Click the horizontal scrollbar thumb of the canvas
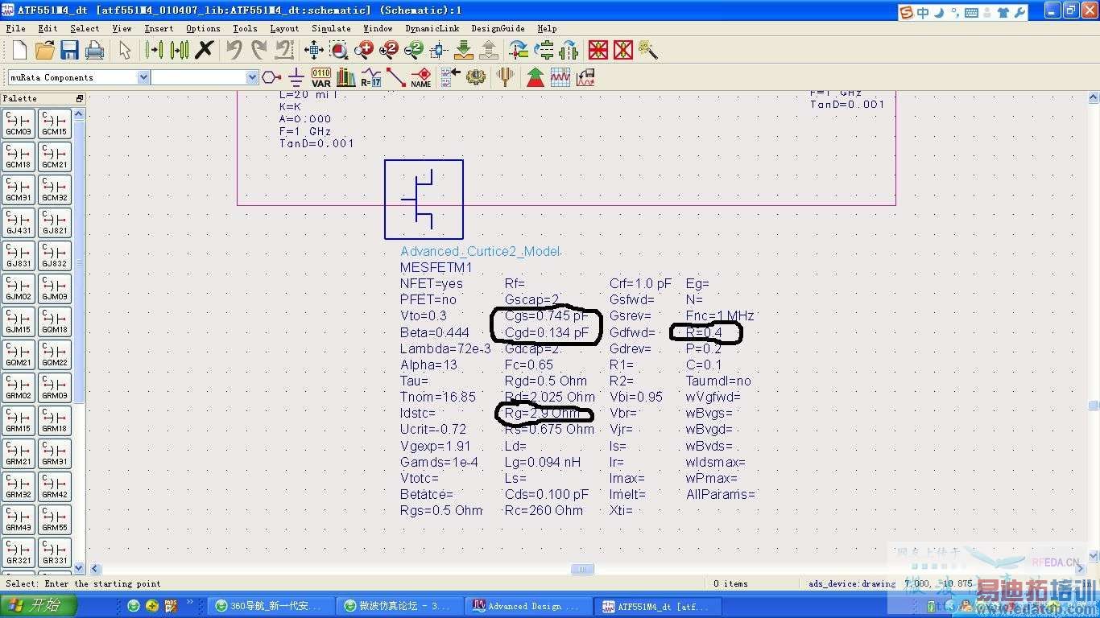Image resolution: width=1100 pixels, height=618 pixels. coord(582,569)
